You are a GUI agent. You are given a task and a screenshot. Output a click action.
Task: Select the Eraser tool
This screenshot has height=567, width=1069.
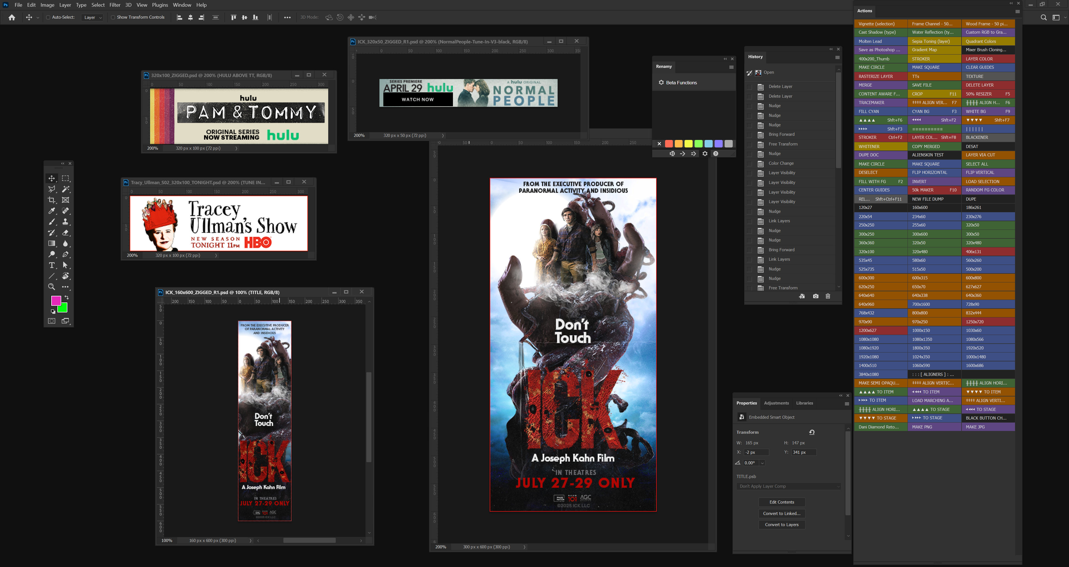[66, 233]
